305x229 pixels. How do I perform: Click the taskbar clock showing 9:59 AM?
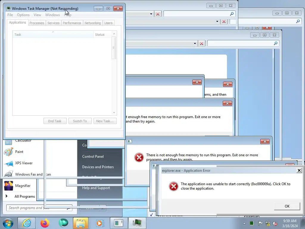click(x=290, y=223)
